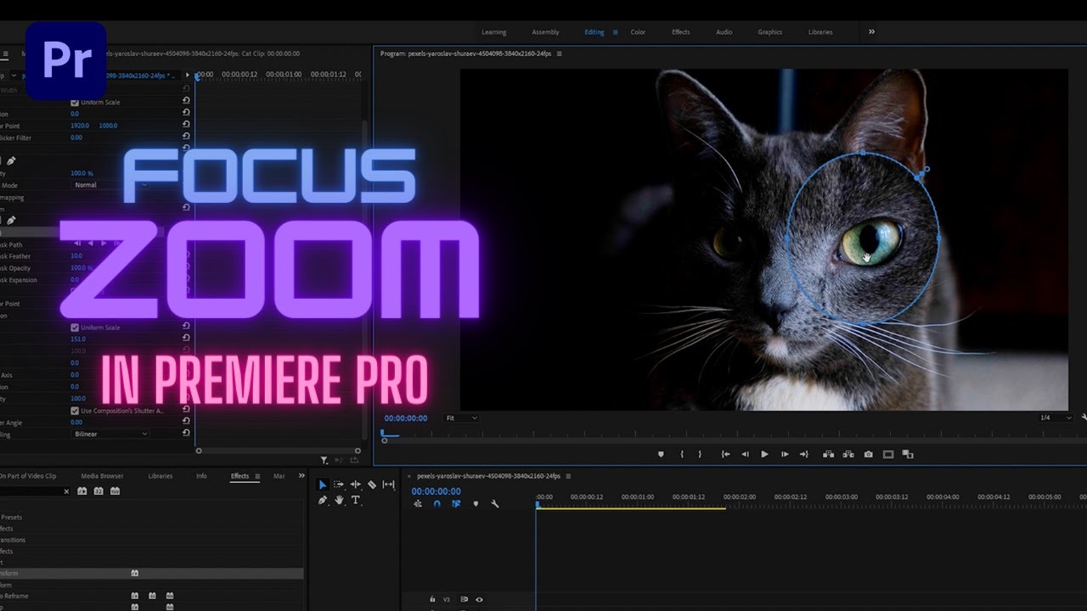The image size is (1087, 611).
Task: Switch to the Audio workspace
Action: 724,32
